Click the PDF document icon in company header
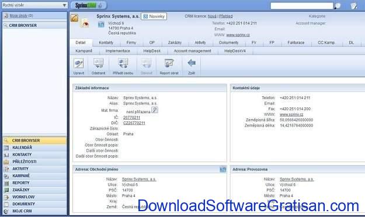The height and width of the screenshot is (217, 365). pos(85,23)
